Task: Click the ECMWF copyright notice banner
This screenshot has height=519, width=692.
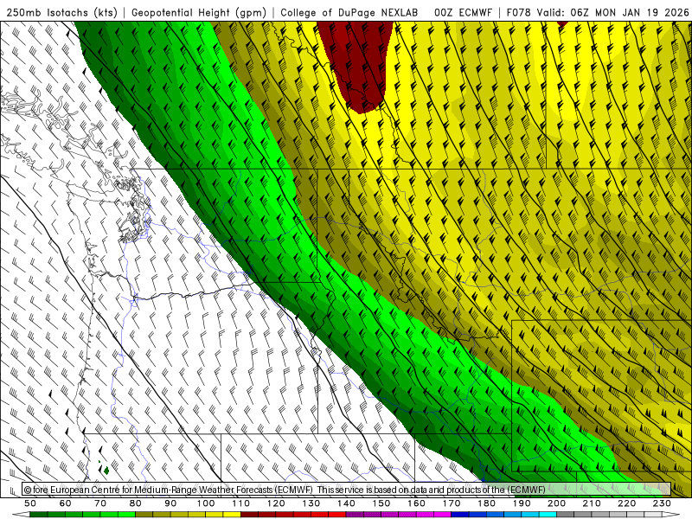Action: click(x=347, y=490)
